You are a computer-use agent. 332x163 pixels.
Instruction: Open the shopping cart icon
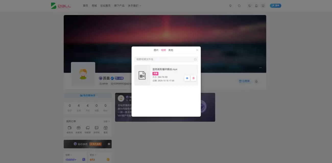tap(263, 6)
